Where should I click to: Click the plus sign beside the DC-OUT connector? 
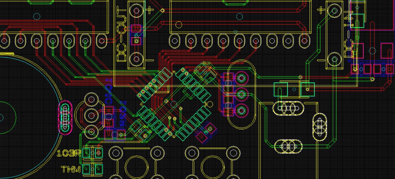tap(150, 10)
